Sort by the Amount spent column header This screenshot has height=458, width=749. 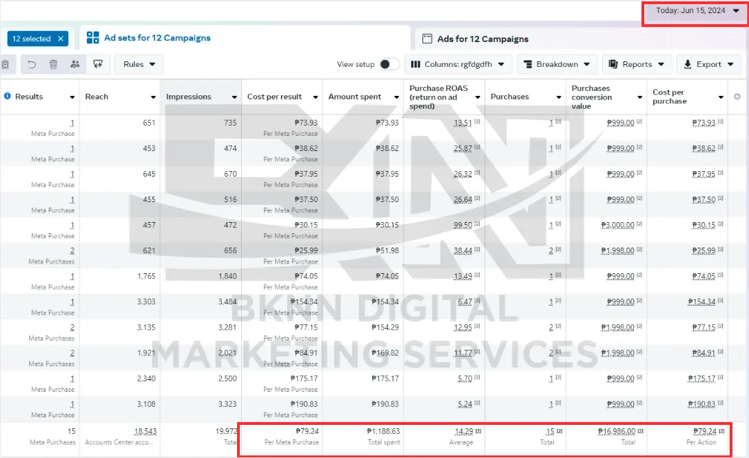pos(355,97)
